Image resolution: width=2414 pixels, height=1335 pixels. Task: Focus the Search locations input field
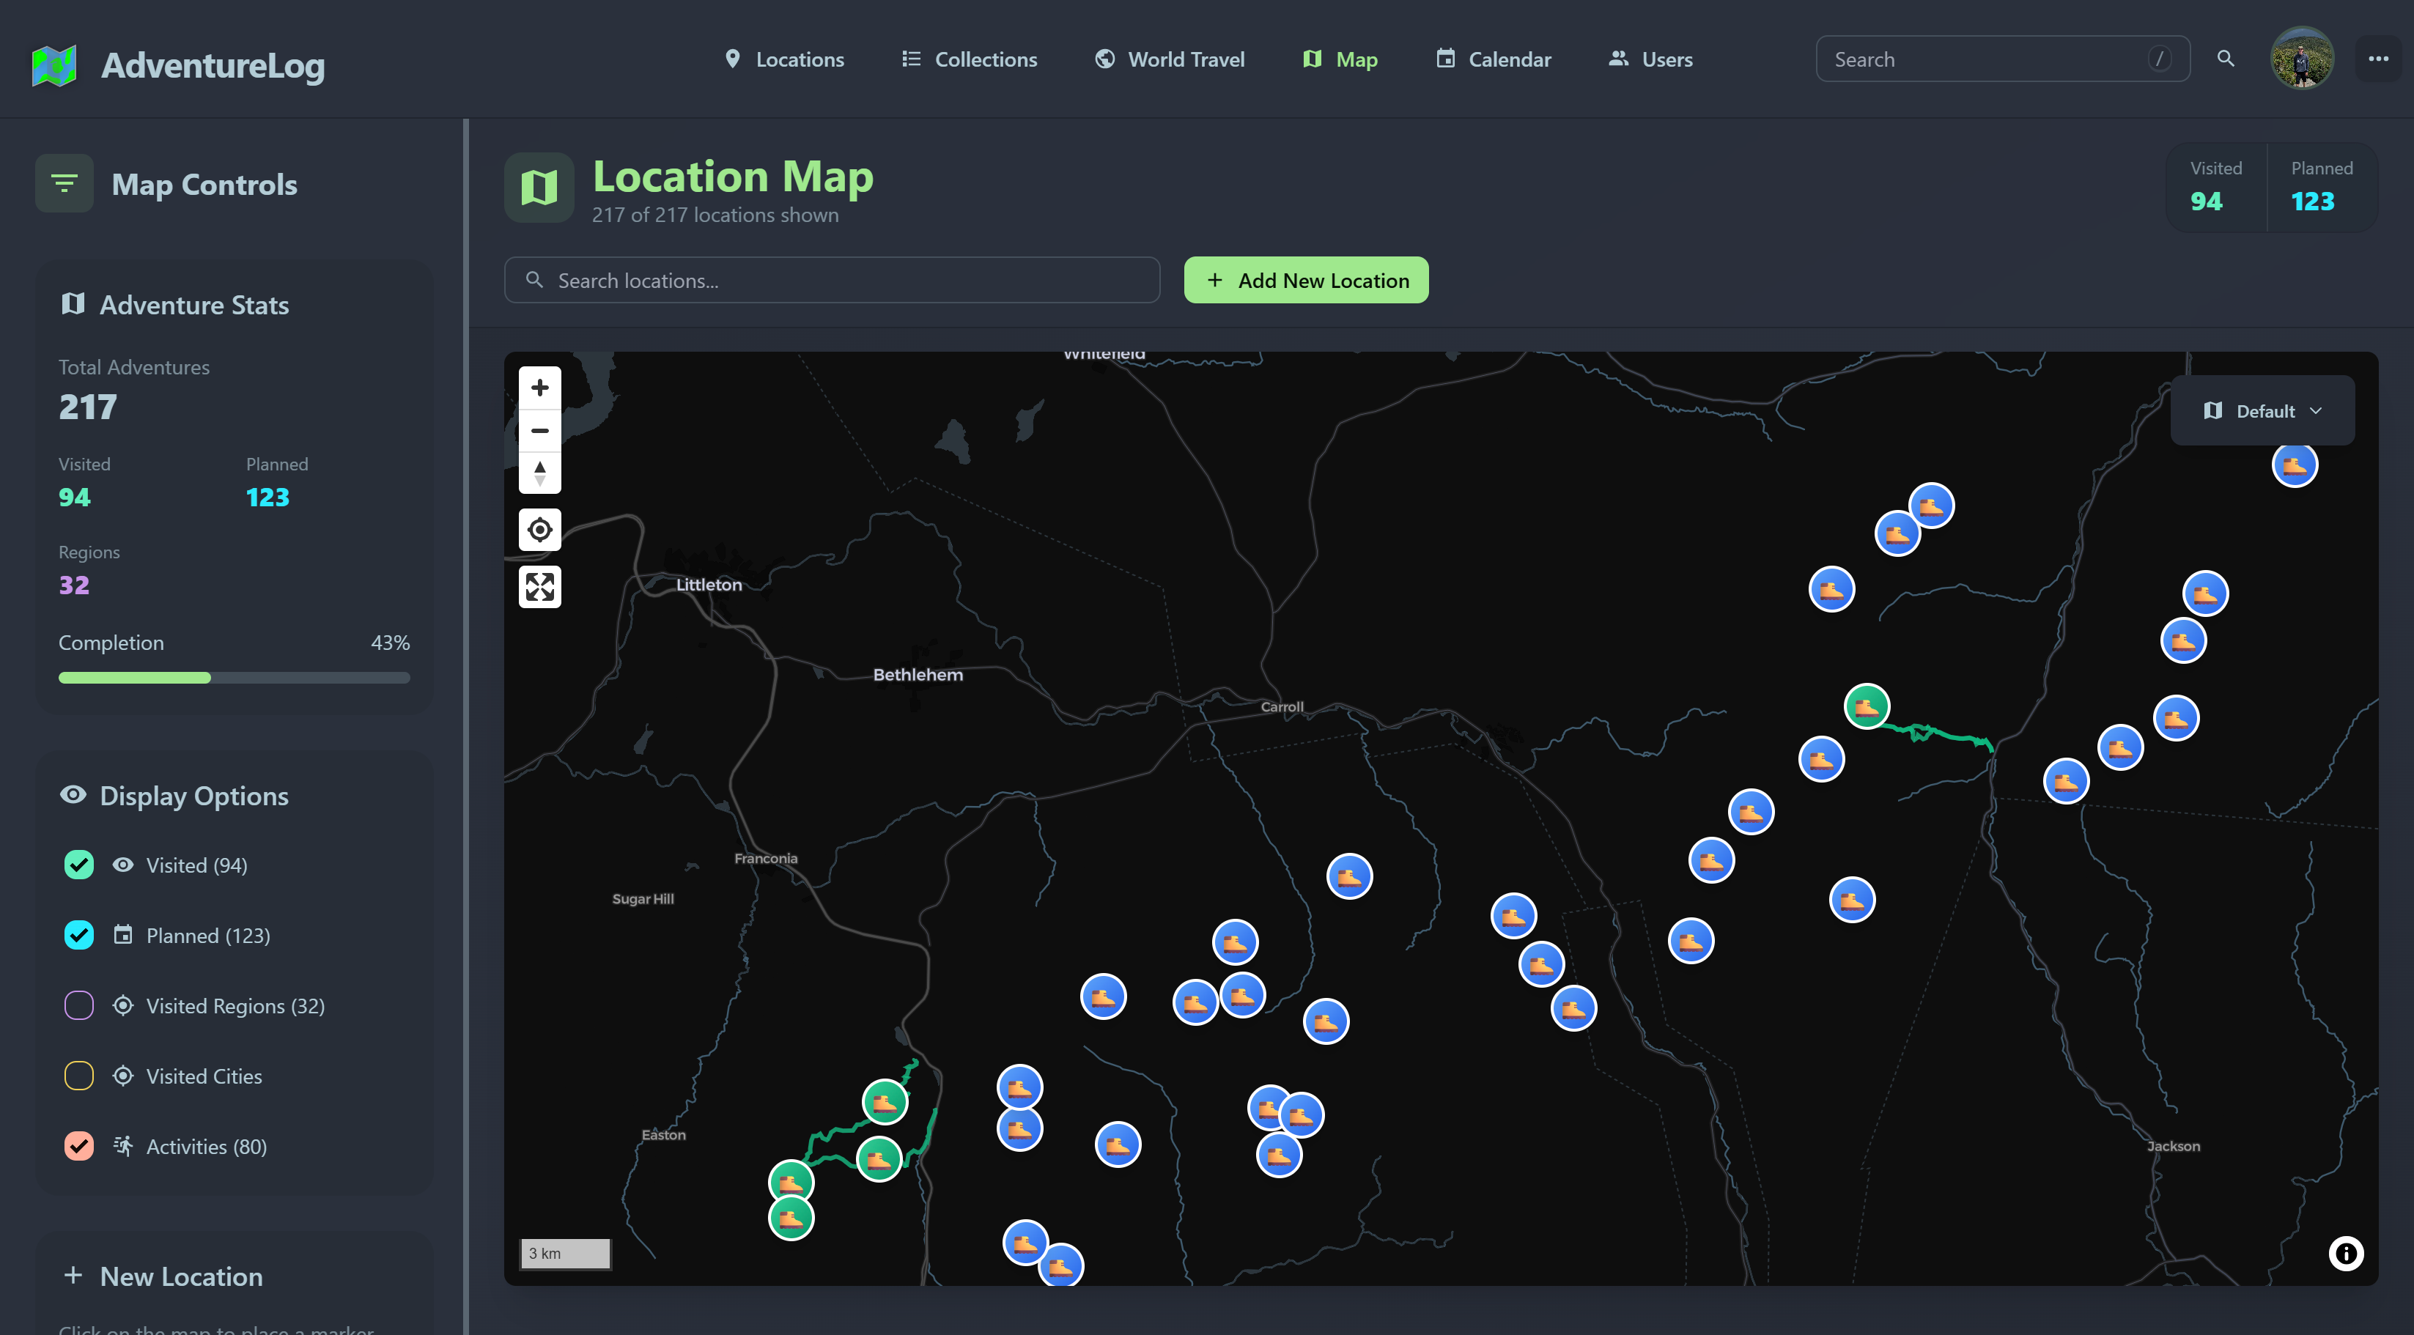click(x=833, y=280)
